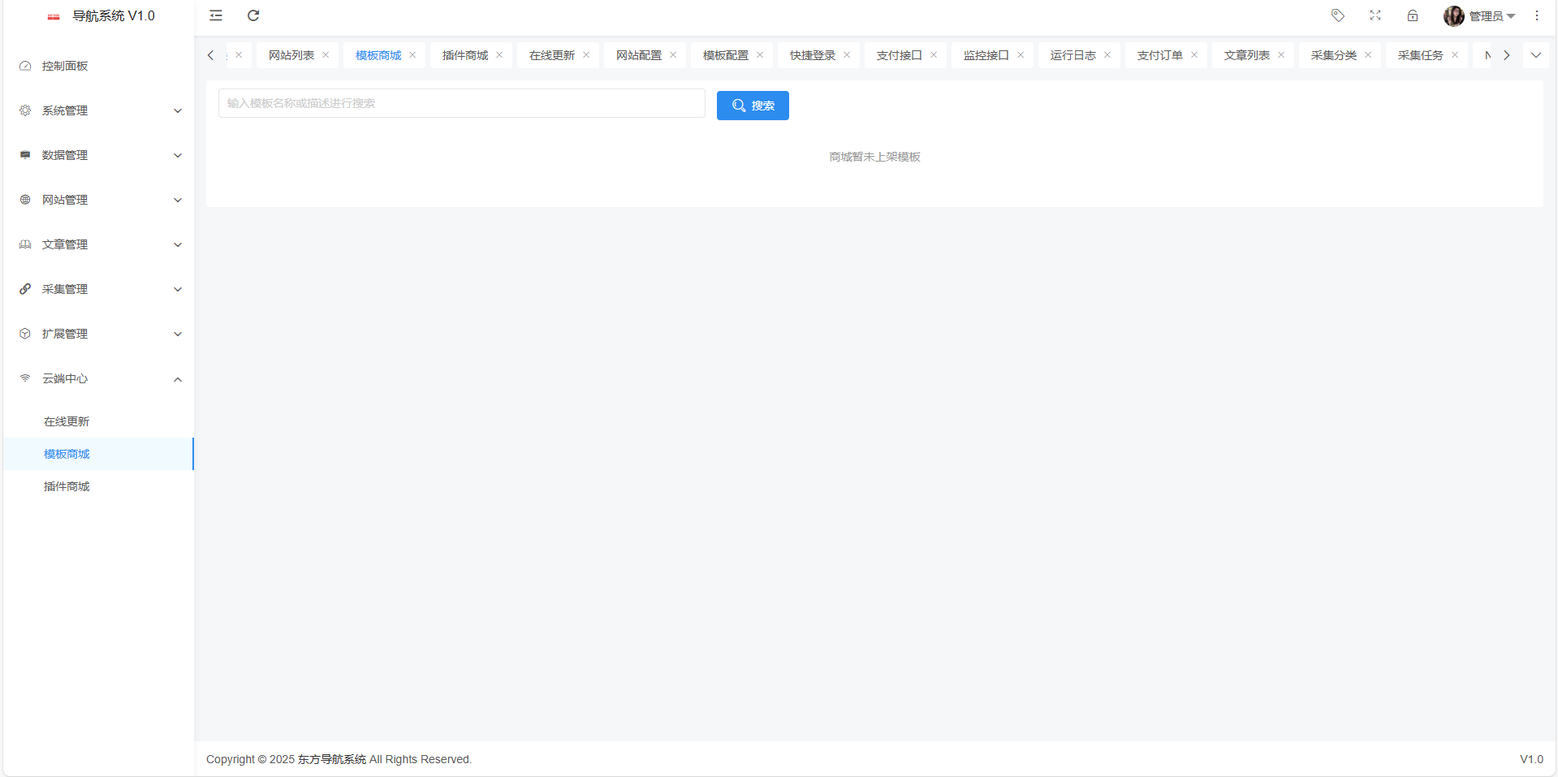Close the 支付订单 tab

pos(1193,54)
